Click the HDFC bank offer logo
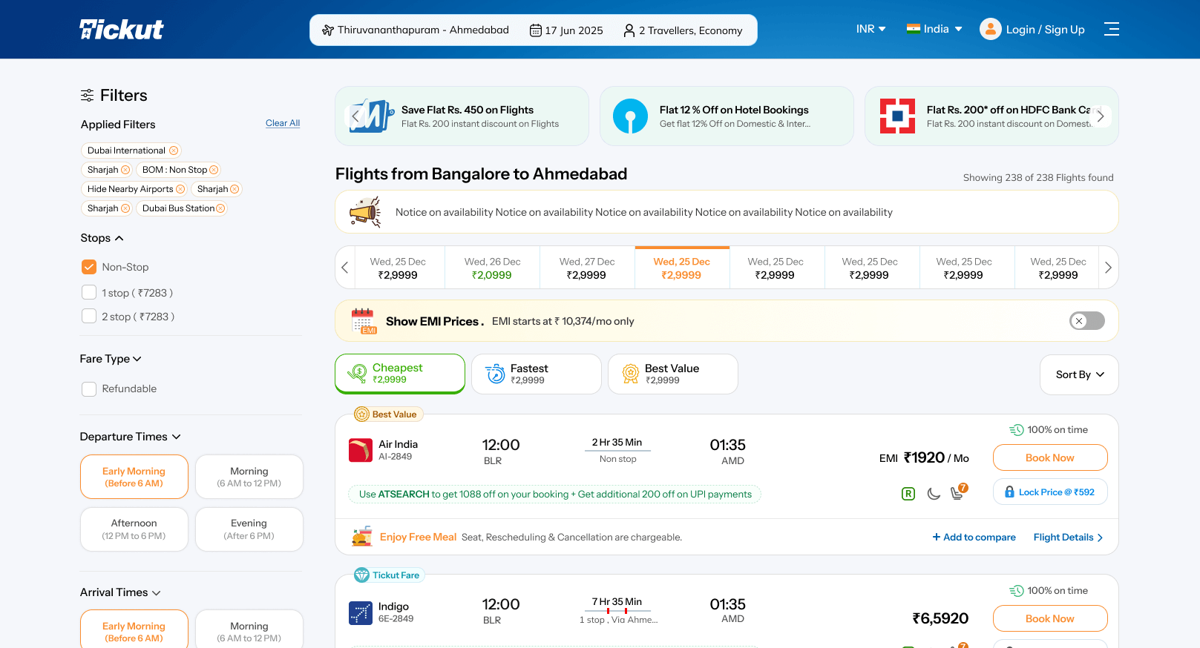The image size is (1200, 648). click(x=897, y=116)
